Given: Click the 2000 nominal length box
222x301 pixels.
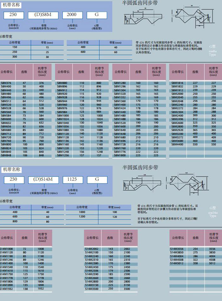Looking at the screenshot, I should coord(72,15).
